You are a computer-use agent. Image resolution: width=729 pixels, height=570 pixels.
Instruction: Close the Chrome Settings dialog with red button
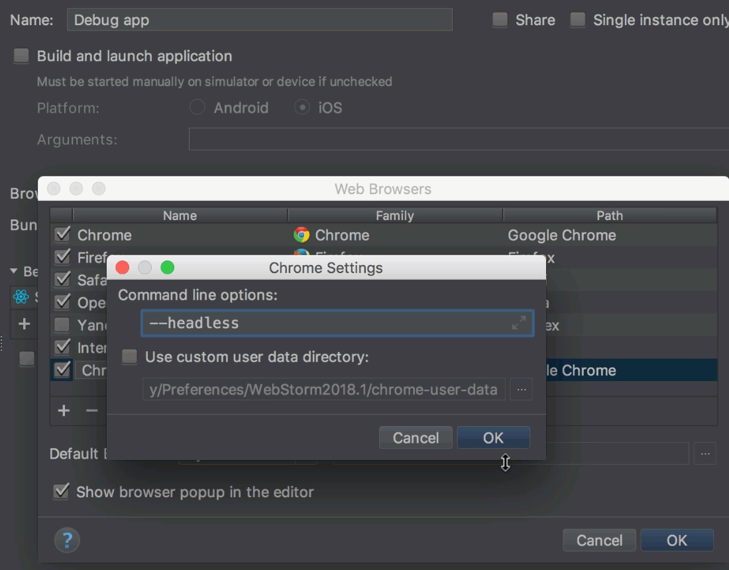123,267
